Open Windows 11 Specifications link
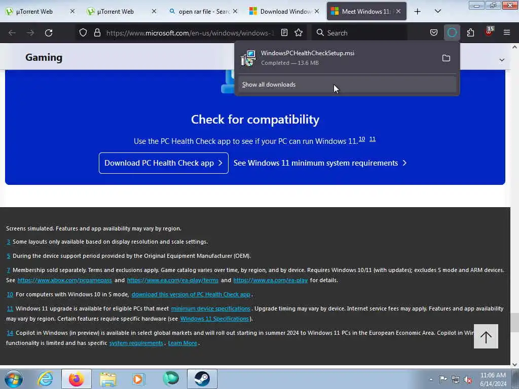This screenshot has height=389, width=519. (x=214, y=319)
